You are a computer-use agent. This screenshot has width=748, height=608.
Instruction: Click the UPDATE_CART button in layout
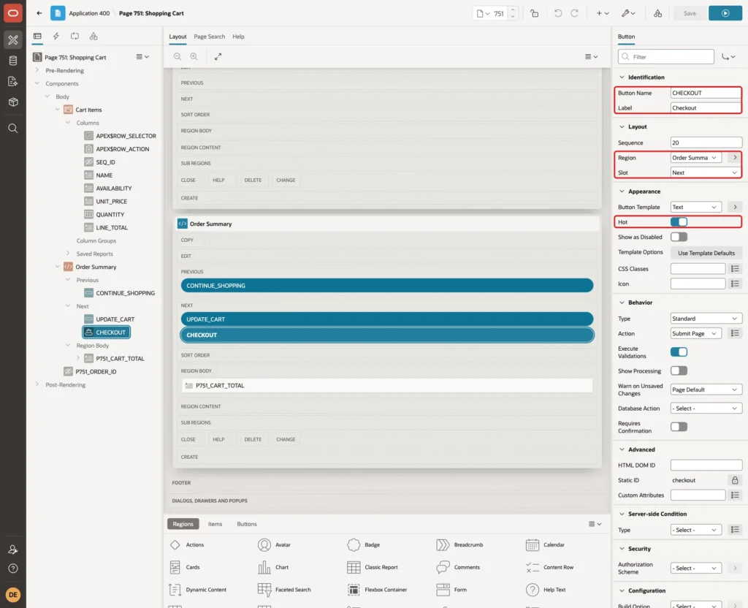387,319
